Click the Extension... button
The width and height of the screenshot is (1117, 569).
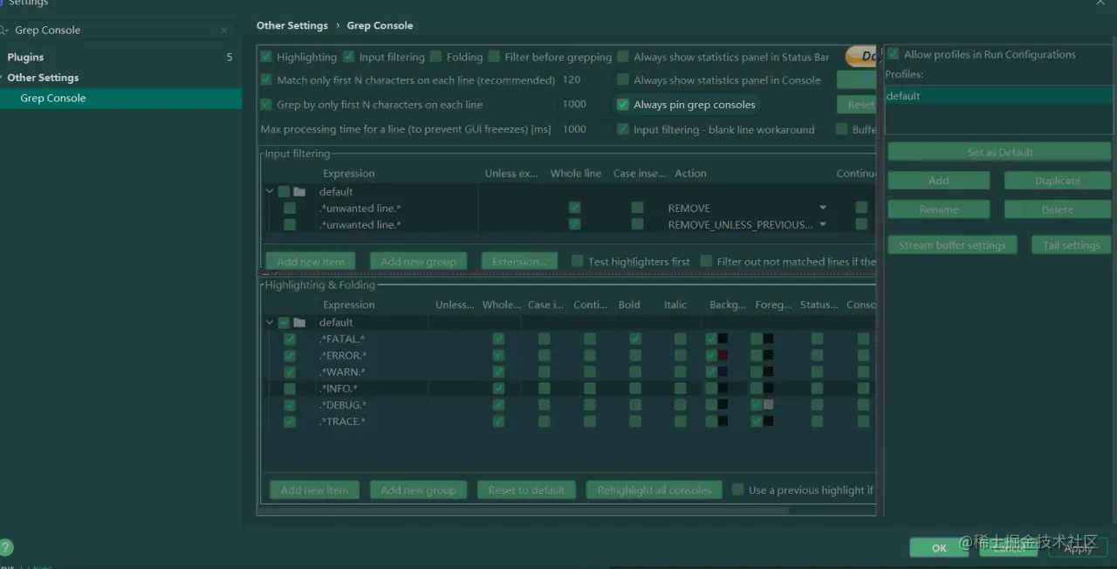[519, 261]
